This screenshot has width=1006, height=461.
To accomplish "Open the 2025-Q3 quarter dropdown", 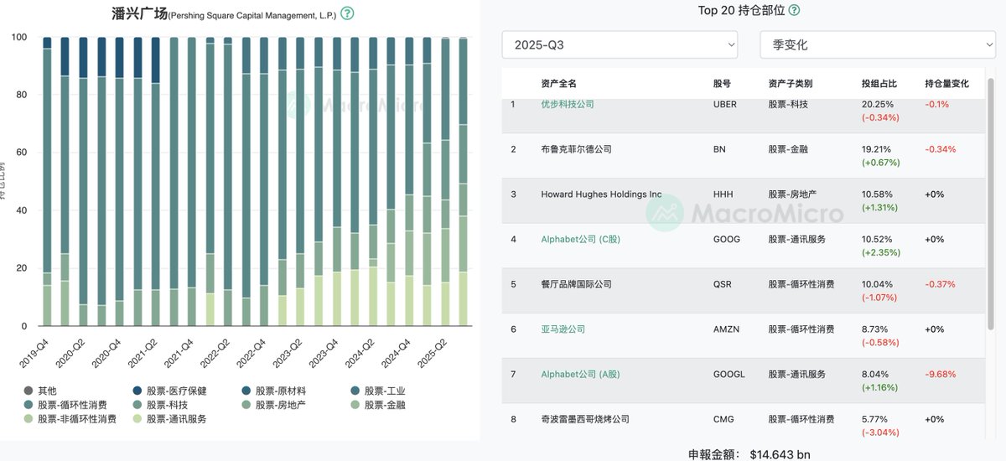I will [x=620, y=44].
